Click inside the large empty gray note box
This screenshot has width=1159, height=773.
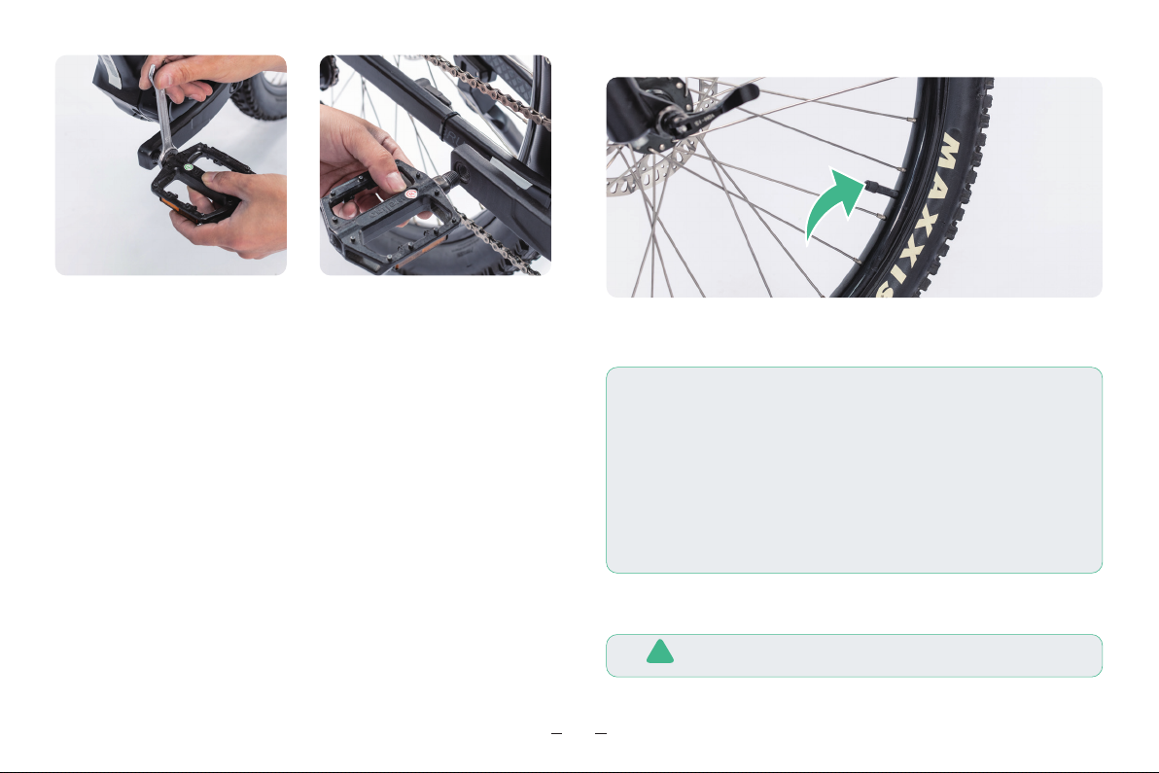pyautogui.click(x=855, y=470)
